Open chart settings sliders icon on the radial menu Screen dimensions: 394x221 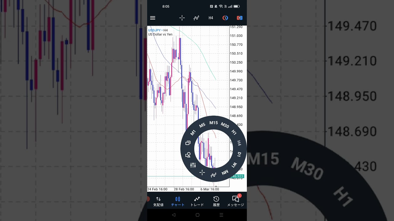click(193, 165)
